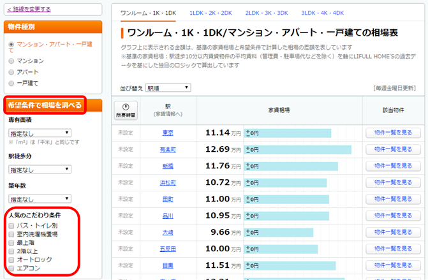
Task: Click the 所要時間 clock icon button
Action: [x=126, y=110]
